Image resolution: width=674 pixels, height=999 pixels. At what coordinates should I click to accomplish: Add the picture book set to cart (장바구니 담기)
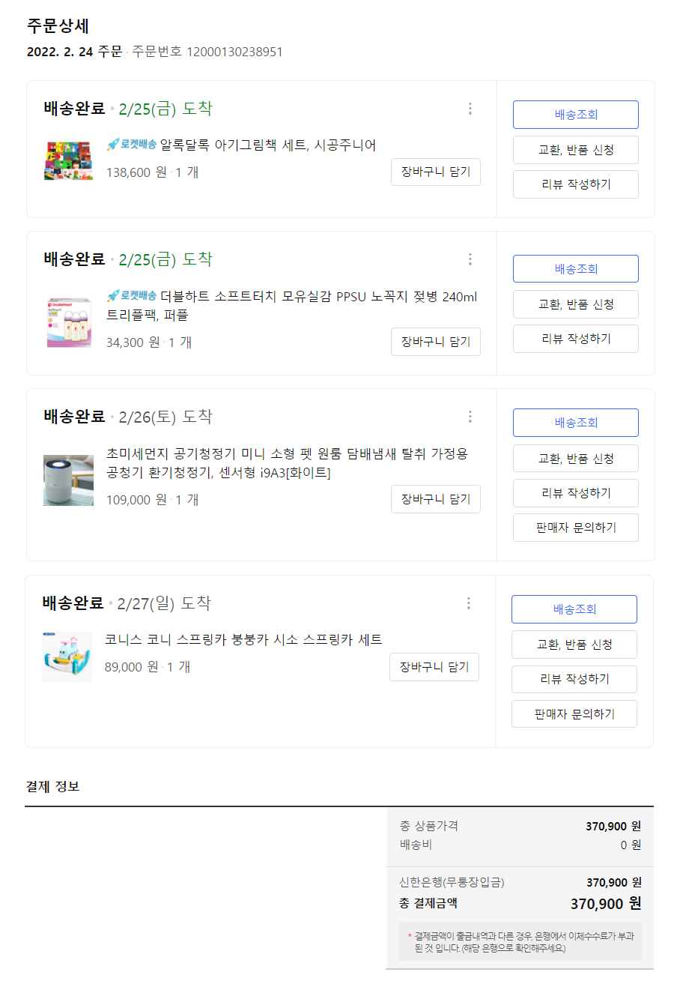(435, 172)
